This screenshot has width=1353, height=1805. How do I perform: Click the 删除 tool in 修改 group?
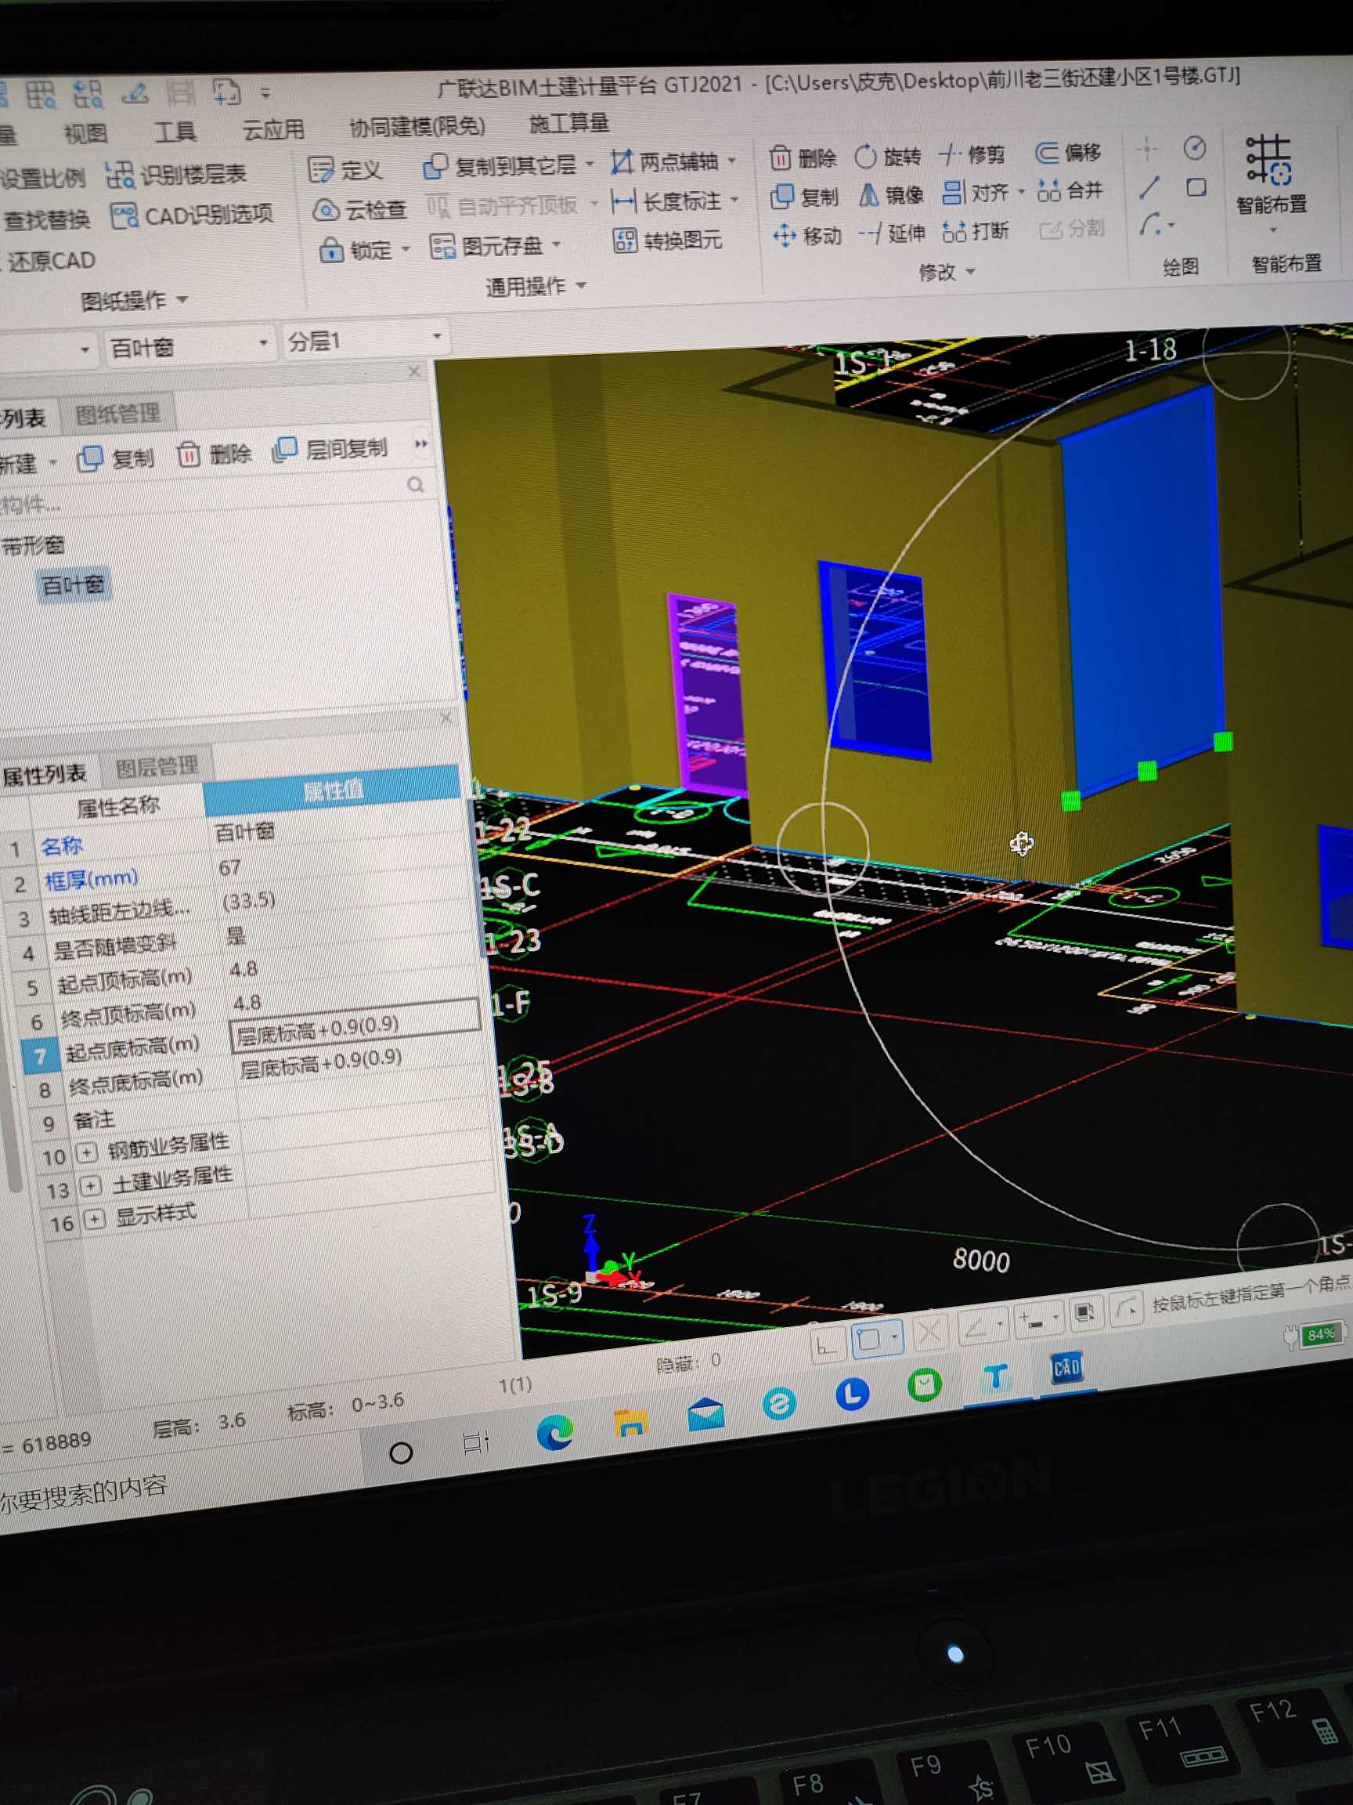point(803,157)
